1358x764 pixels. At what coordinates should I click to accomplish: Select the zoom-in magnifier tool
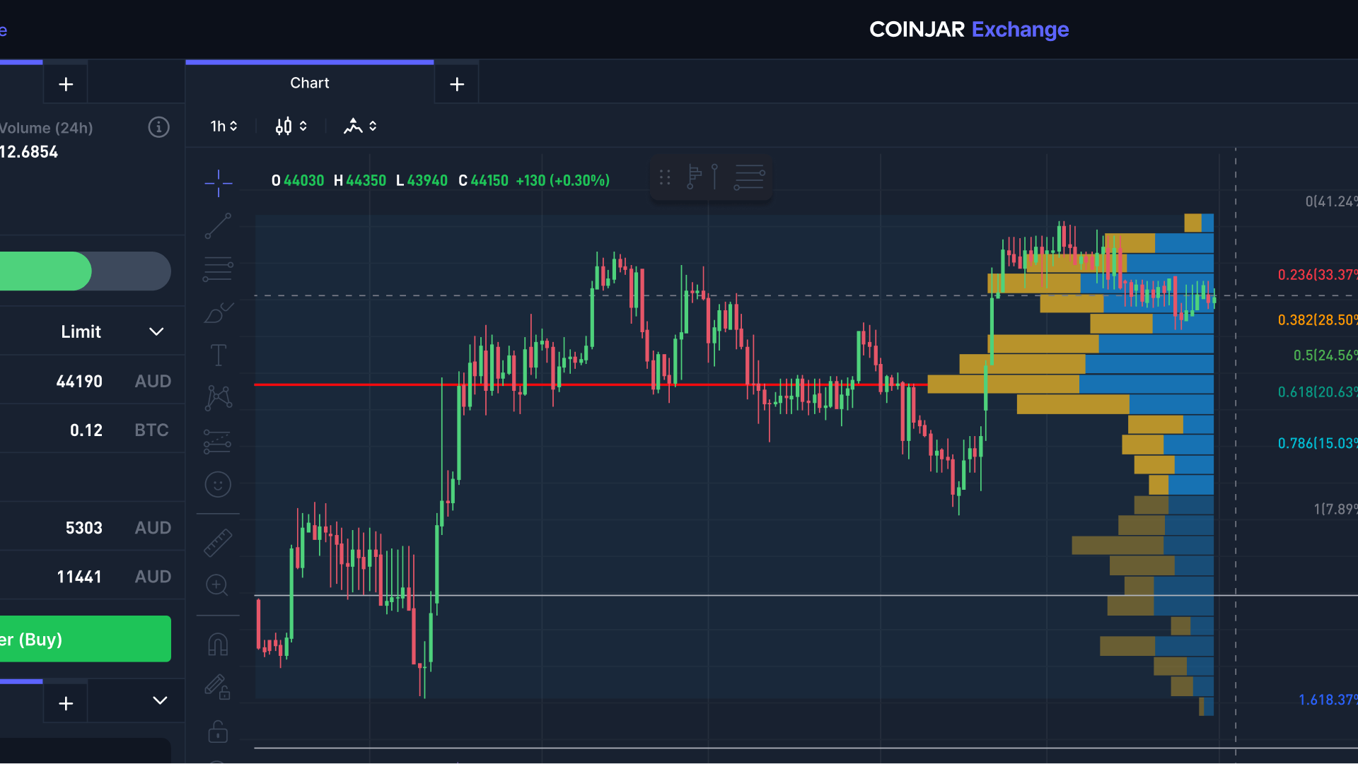[218, 586]
